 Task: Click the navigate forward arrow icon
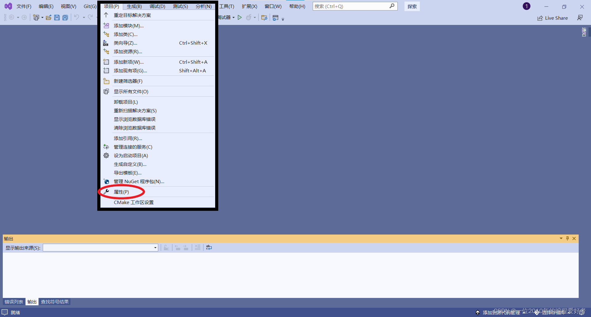pos(24,18)
